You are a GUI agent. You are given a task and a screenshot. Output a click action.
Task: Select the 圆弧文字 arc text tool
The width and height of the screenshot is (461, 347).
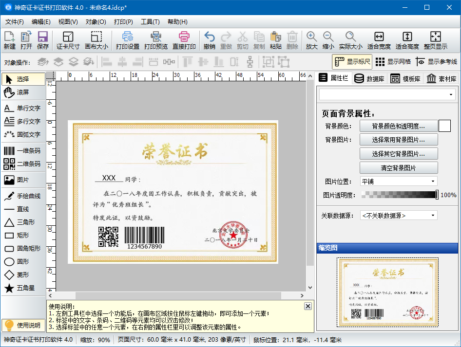pyautogui.click(x=23, y=134)
